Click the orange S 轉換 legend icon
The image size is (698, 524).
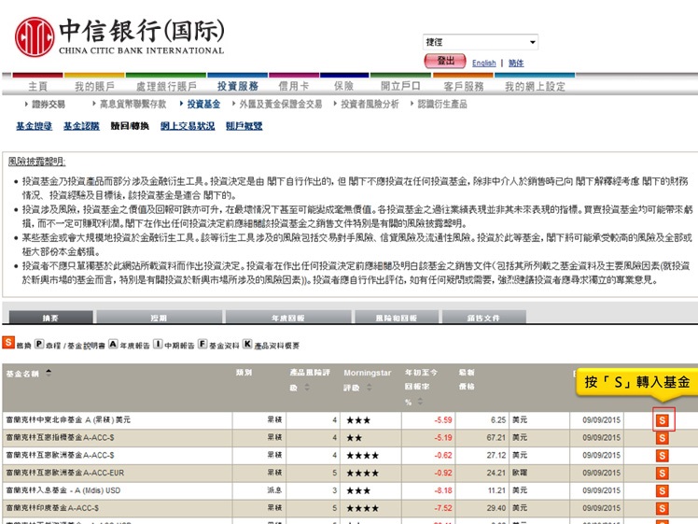click(x=8, y=343)
